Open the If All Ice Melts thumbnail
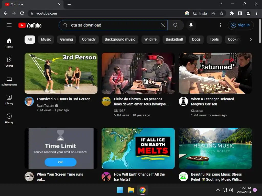Viewport: 262px width, 196px height. [138, 148]
